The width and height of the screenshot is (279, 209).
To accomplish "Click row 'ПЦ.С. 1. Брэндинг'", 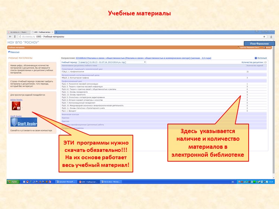I will pos(164,111).
